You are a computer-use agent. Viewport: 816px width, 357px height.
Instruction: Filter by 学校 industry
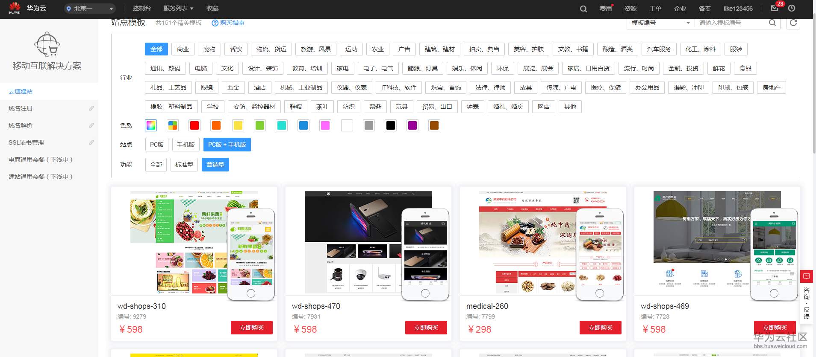213,107
